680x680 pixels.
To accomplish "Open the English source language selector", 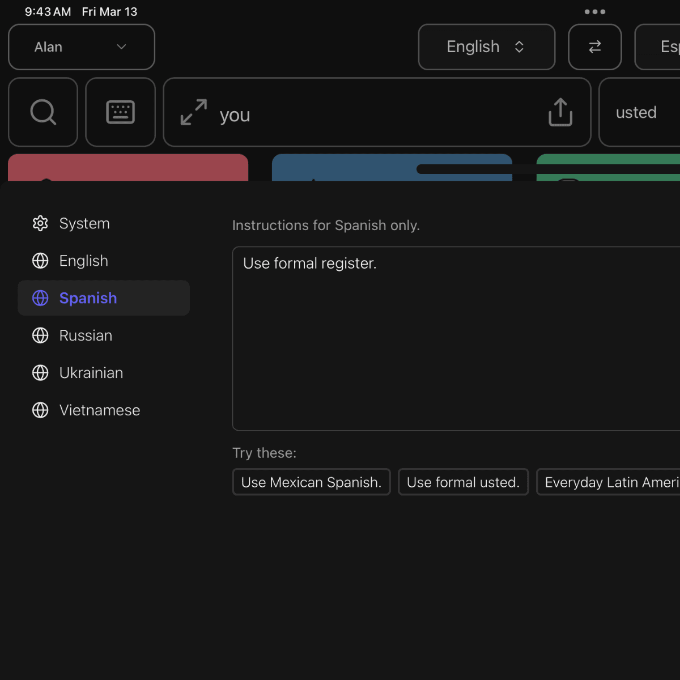I will click(x=486, y=46).
